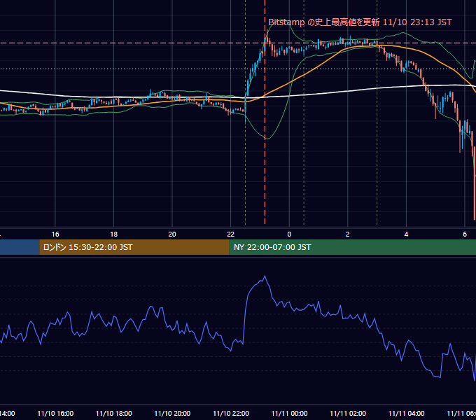
Task: Click lower axis label 11/11 04:00
Action: tap(406, 414)
